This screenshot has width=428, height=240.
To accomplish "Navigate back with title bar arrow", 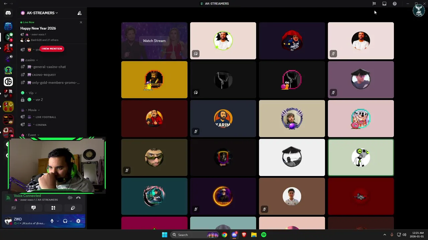I will (5, 4).
